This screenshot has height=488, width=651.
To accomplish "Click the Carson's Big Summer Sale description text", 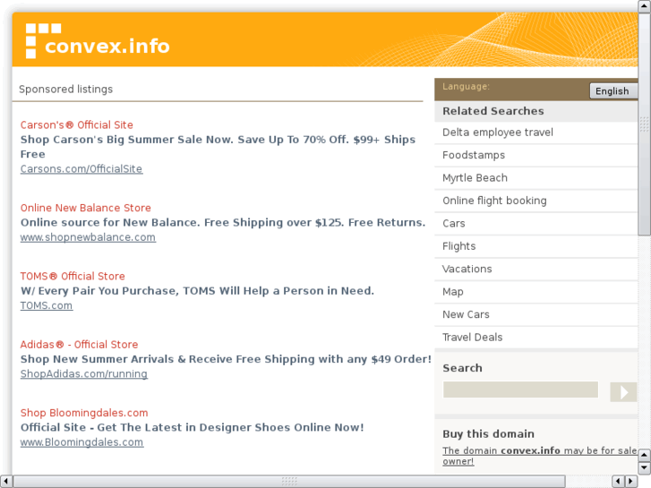I will 218,147.
